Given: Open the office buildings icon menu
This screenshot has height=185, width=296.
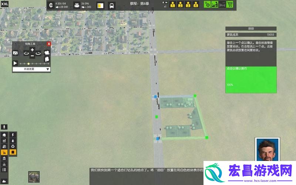Looking at the screenshot, I should click(x=4, y=147).
